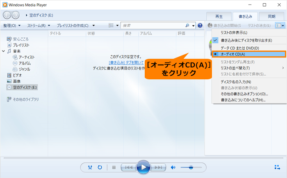Image resolution: width=287 pixels, height=178 pixels.
Task: Collapse the 音楽 tree node
Action: [x=3, y=51]
